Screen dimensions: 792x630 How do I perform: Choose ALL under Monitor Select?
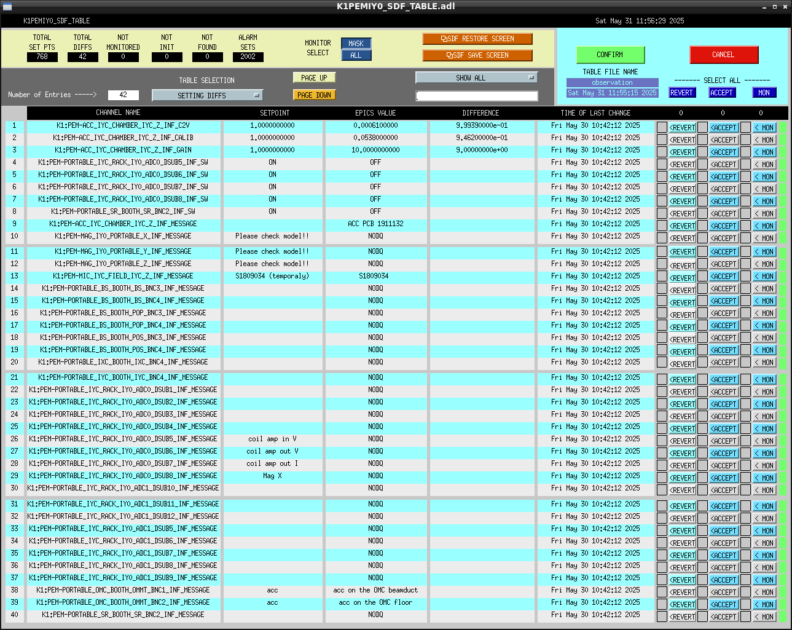pos(356,55)
